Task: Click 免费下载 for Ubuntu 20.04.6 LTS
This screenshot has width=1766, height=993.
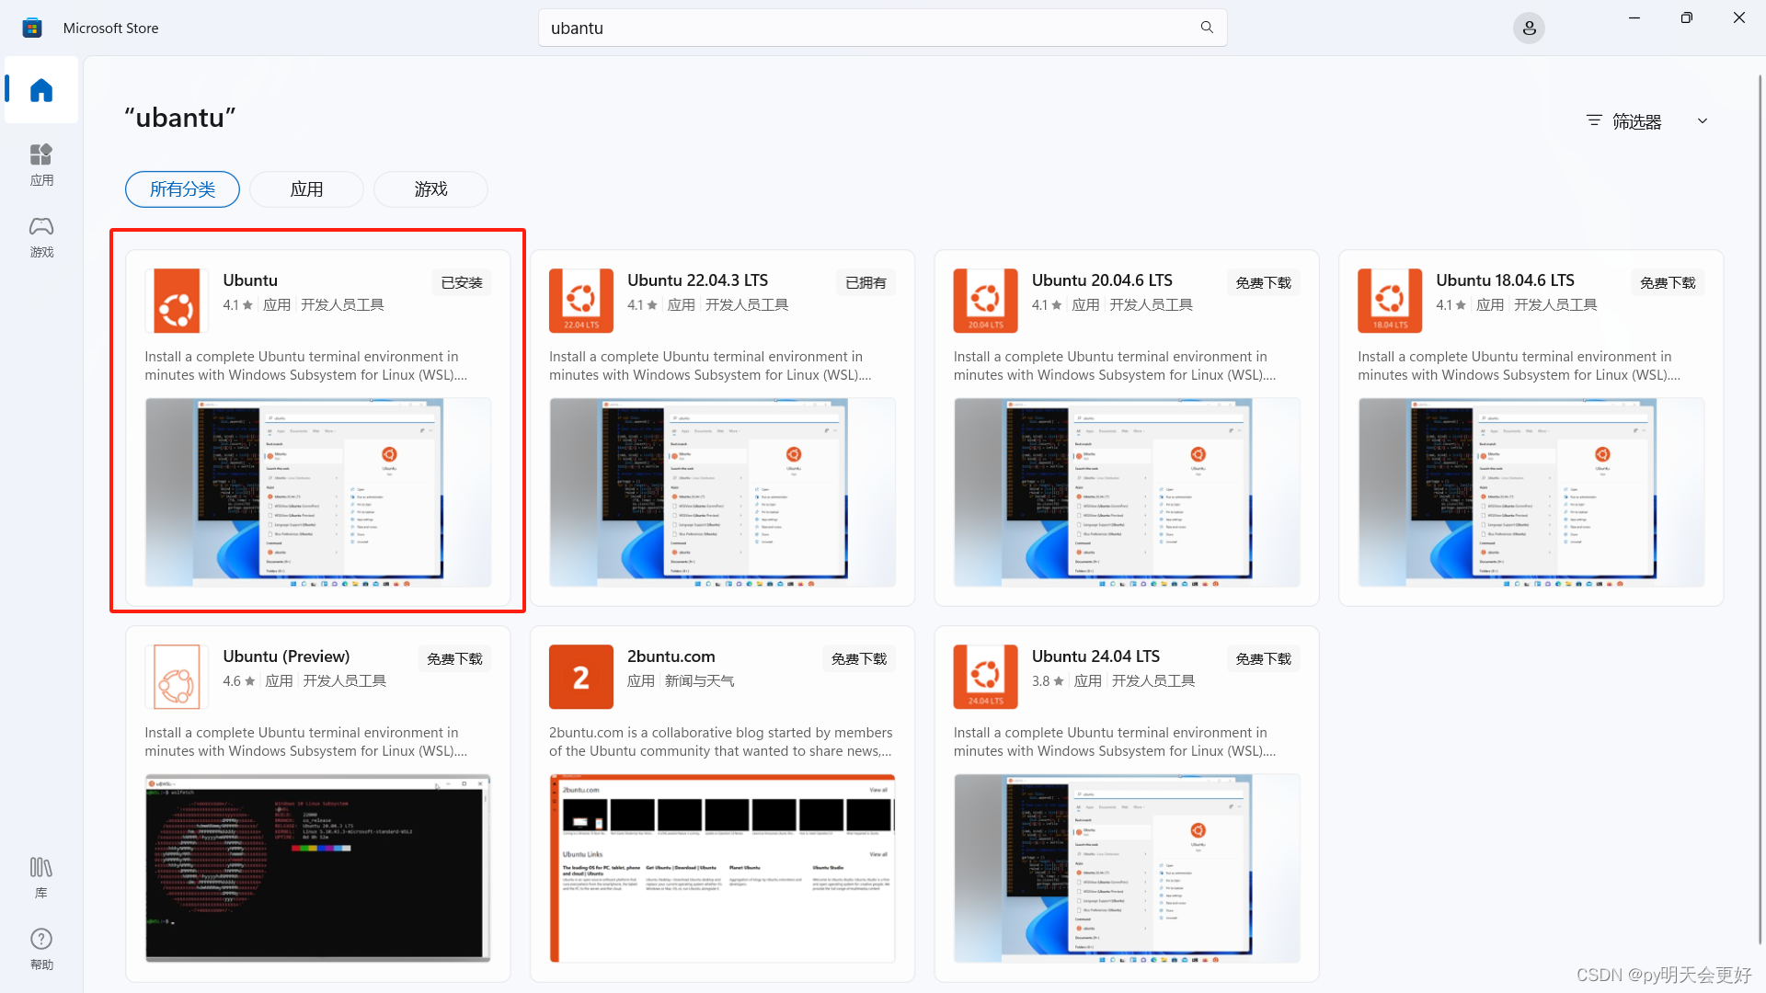Action: (1263, 283)
